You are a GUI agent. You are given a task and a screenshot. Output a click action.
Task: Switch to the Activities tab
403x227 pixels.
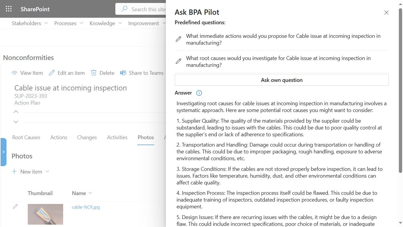pos(117,137)
